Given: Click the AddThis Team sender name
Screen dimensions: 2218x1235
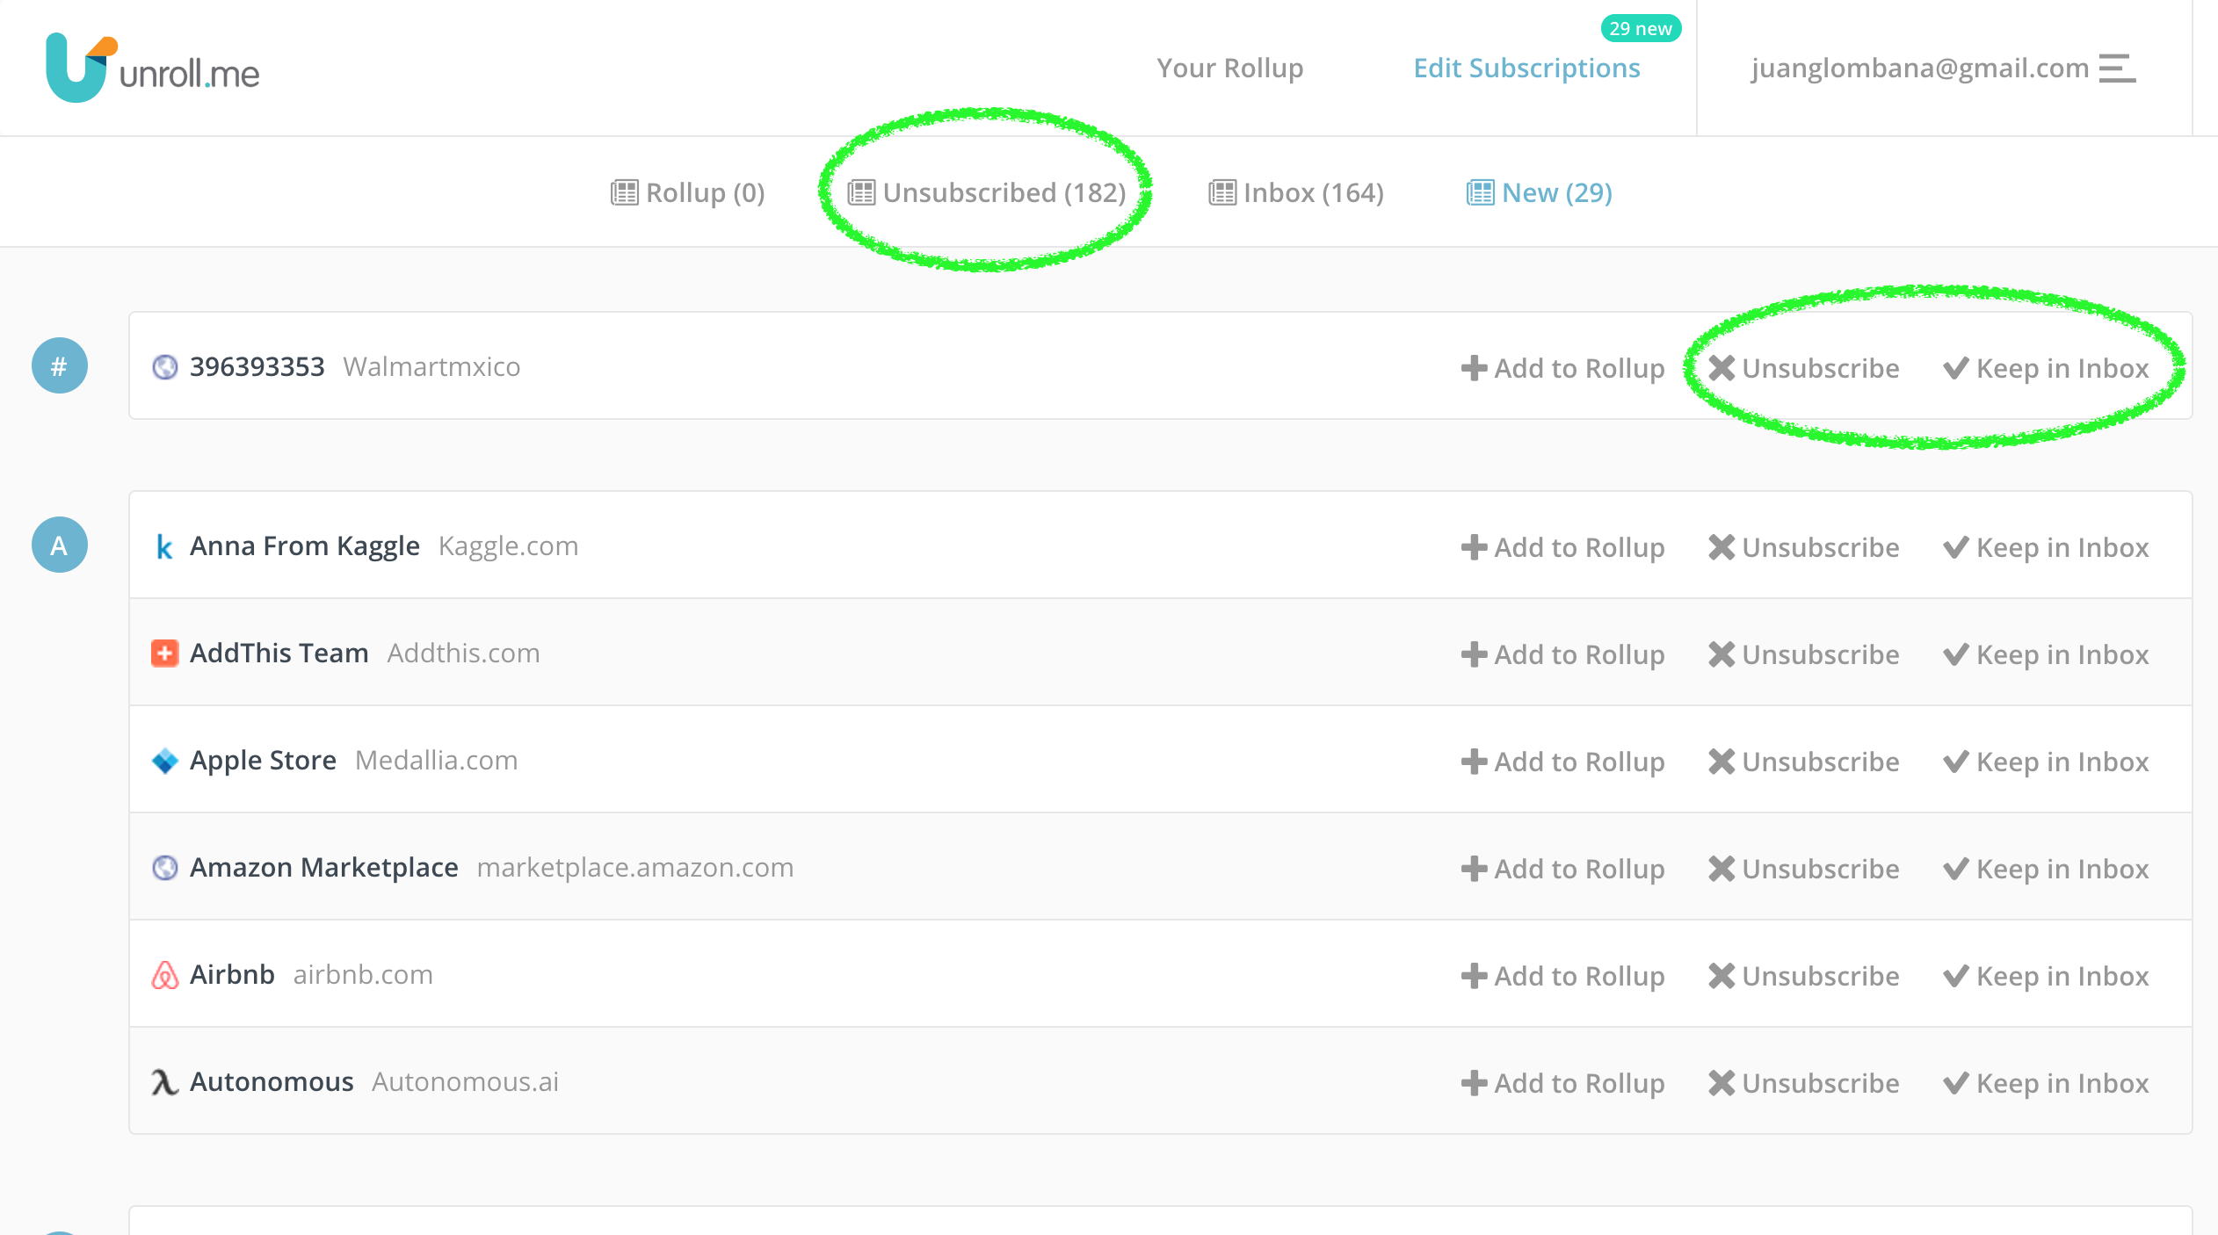Looking at the screenshot, I should pos(279,653).
